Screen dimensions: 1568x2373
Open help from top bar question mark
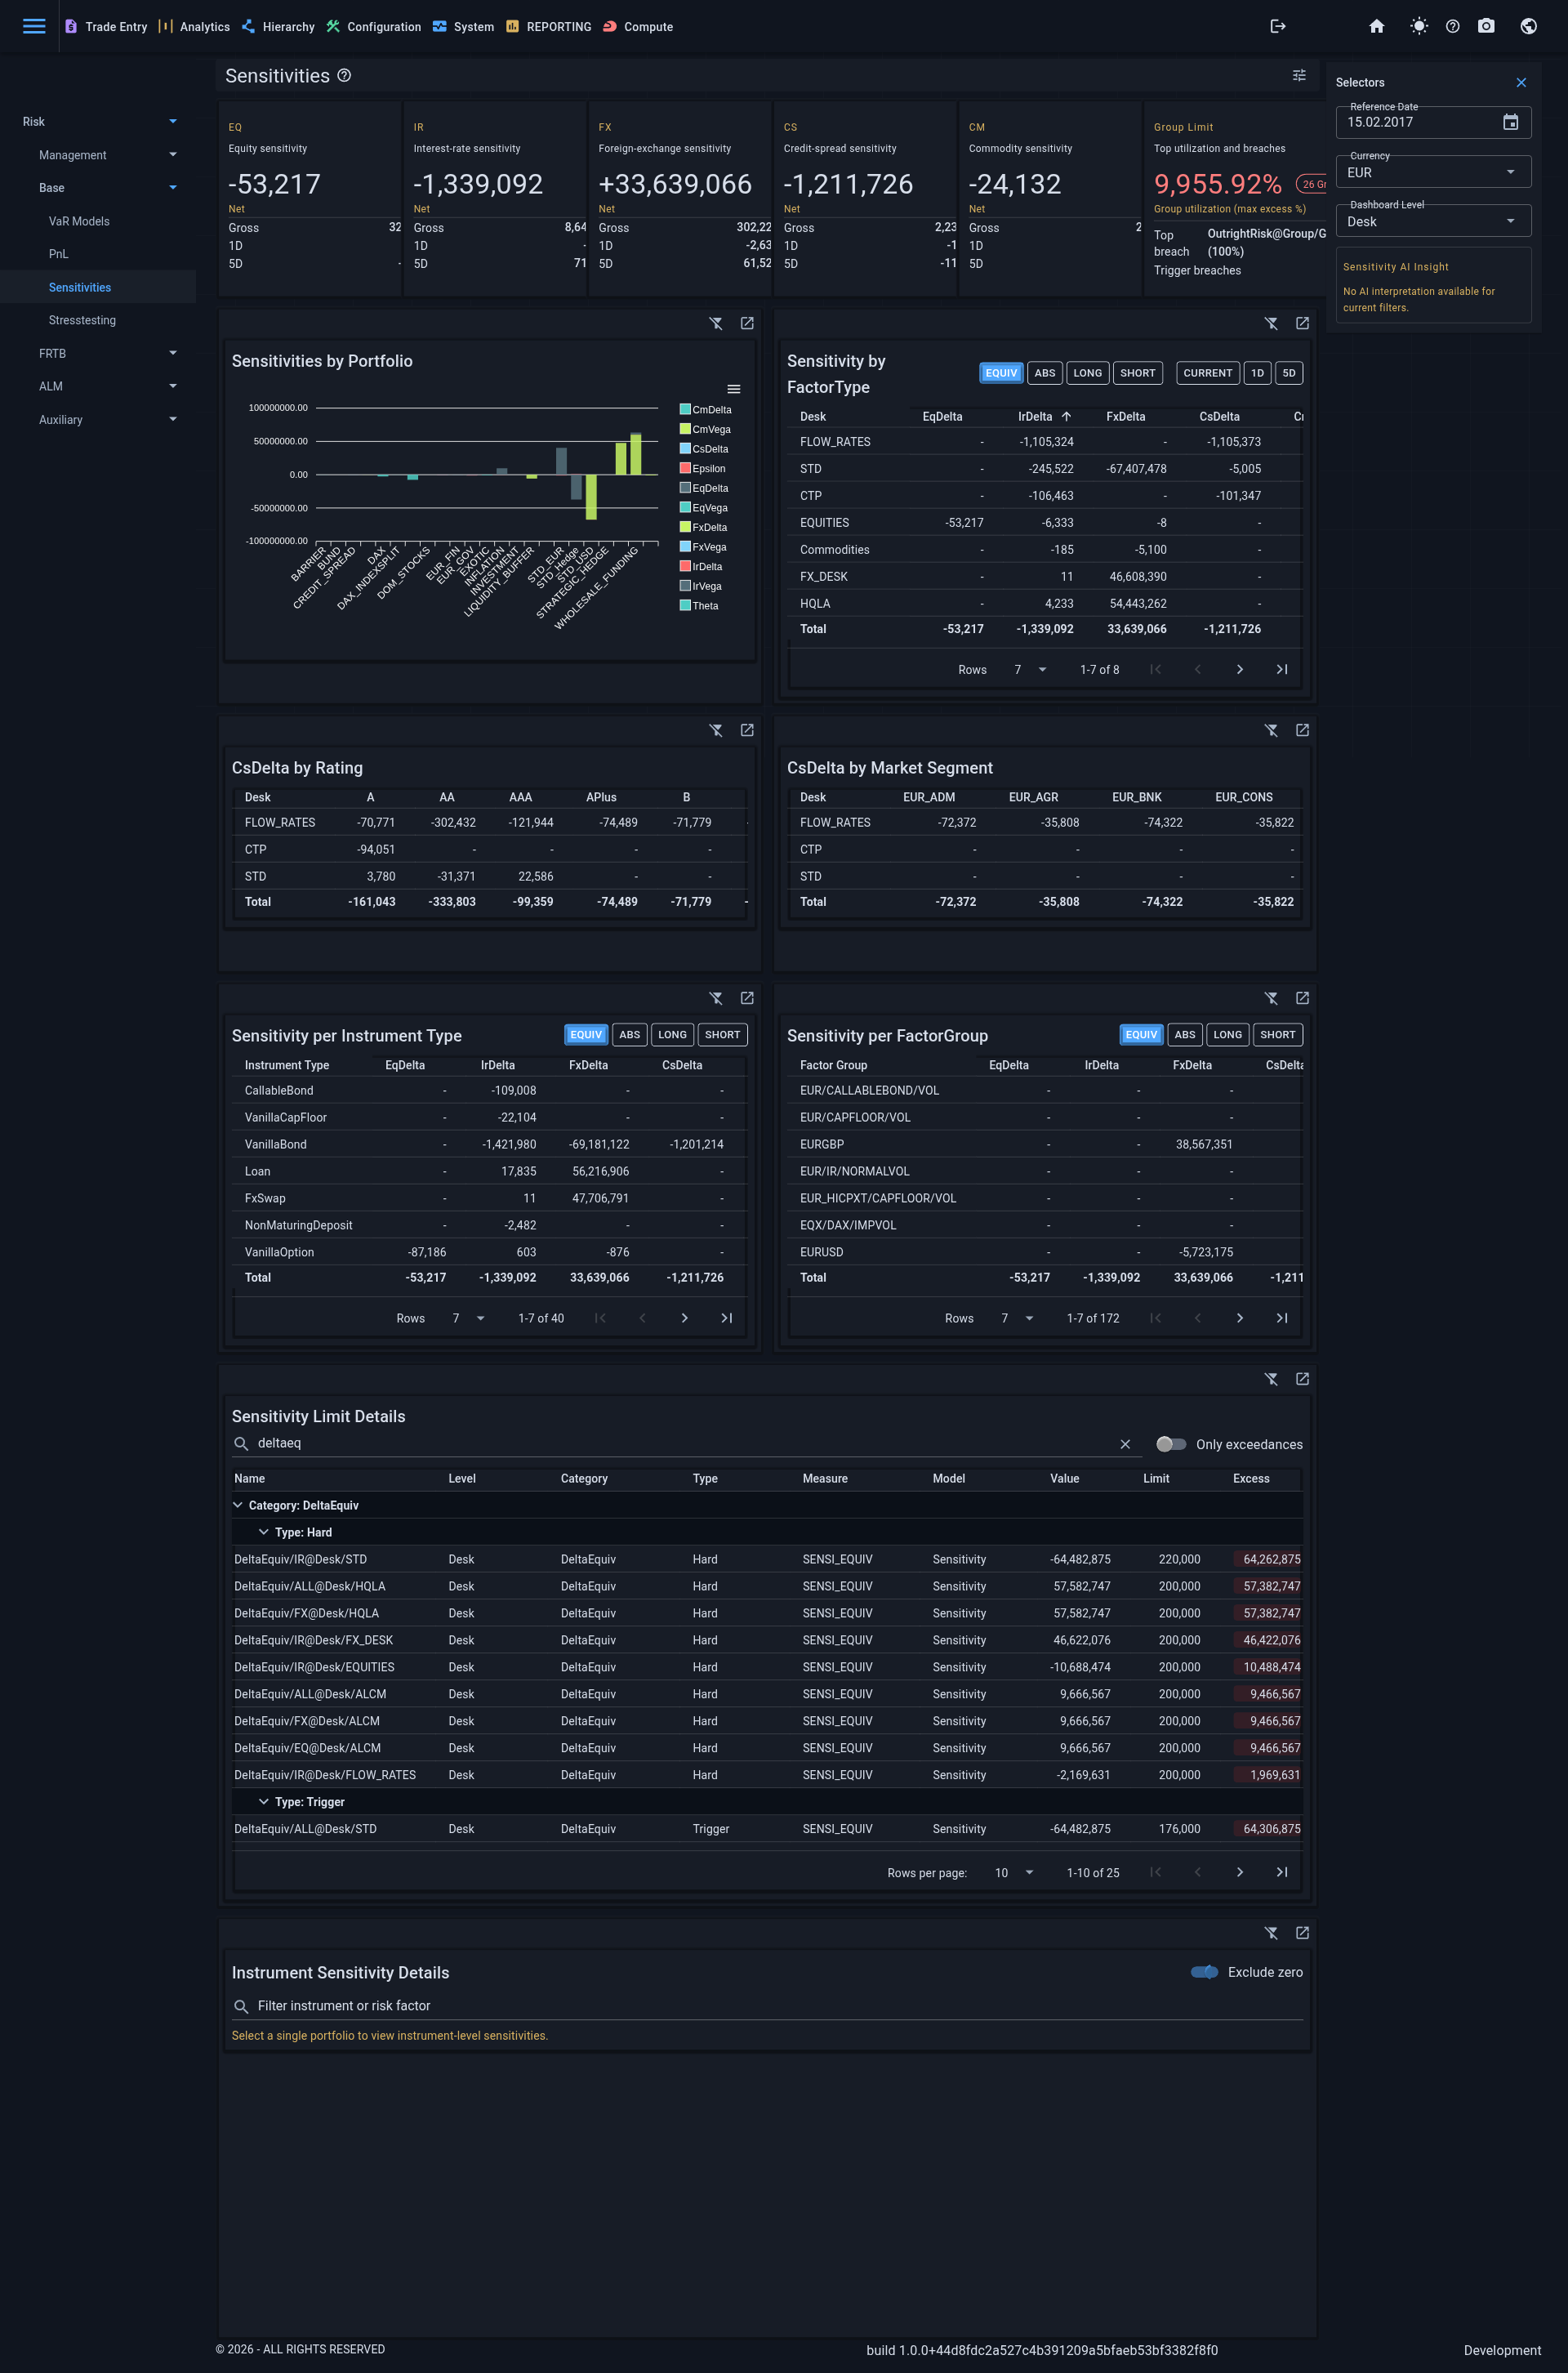point(1452,26)
